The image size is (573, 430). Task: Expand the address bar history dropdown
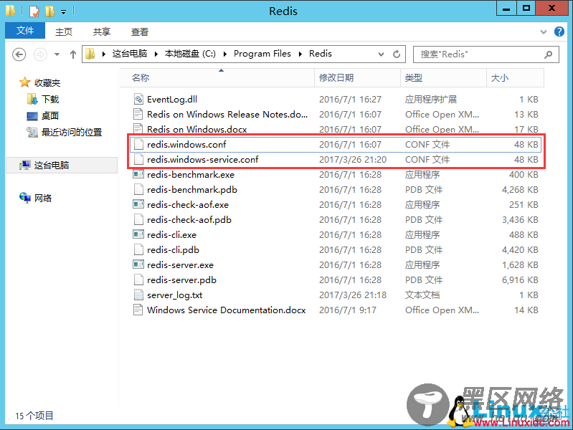click(x=381, y=54)
